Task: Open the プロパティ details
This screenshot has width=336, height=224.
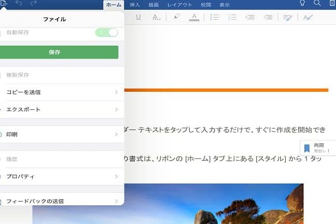Action: click(62, 176)
